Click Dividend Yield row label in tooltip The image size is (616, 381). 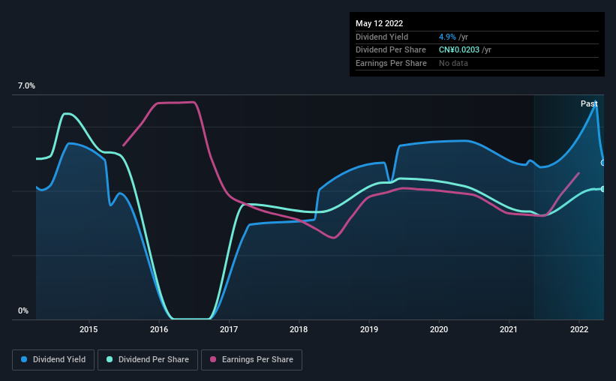(382, 37)
